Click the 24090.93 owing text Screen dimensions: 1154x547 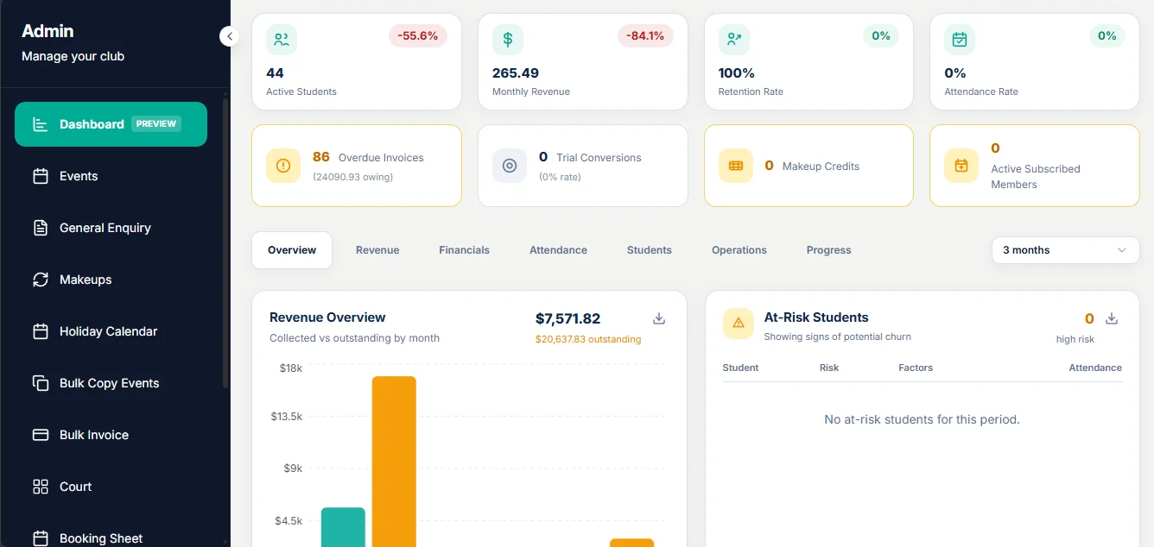click(x=352, y=177)
